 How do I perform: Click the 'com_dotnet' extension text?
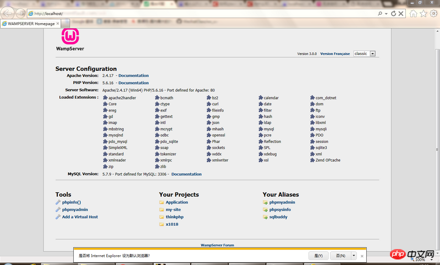pyautogui.click(x=326, y=98)
